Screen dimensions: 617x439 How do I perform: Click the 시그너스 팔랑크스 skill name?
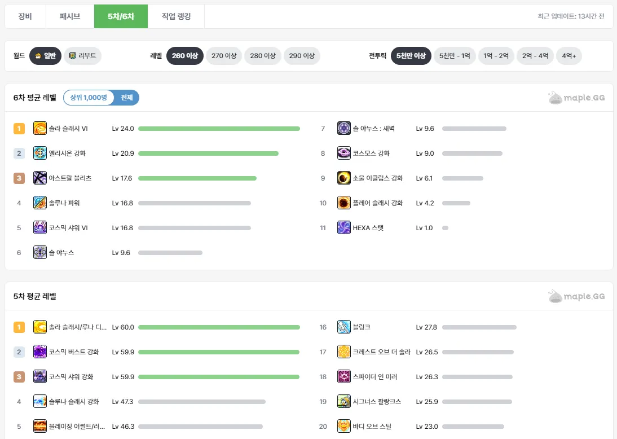(377, 401)
